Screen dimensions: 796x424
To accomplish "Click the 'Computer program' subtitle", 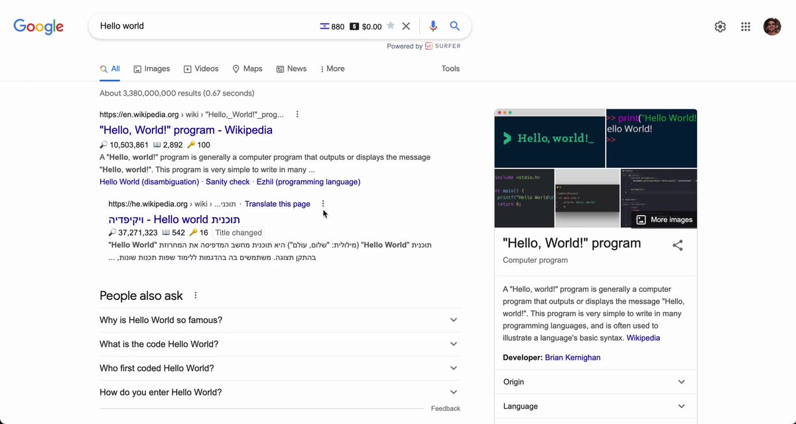I will pyautogui.click(x=535, y=260).
